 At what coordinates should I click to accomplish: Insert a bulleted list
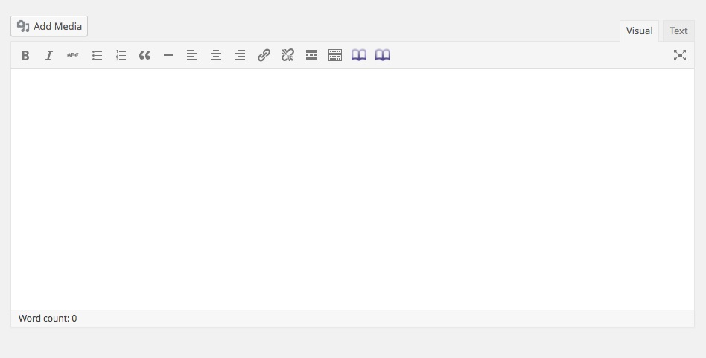coord(97,55)
